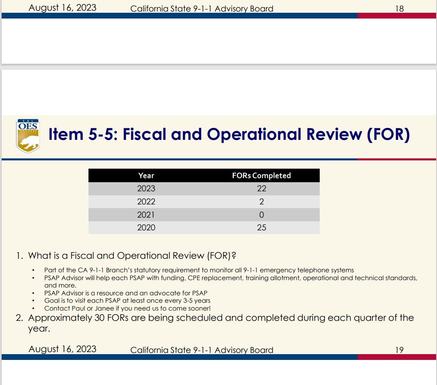Select the Year column header

[x=146, y=176]
